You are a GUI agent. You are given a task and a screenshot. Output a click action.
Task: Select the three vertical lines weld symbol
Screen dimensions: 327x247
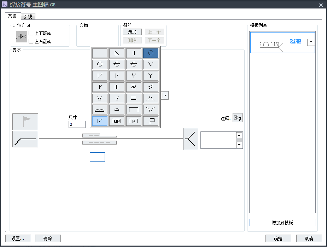[x=117, y=87]
